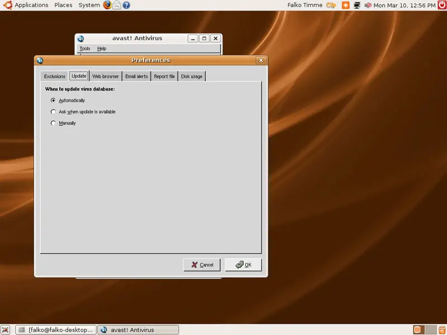Minimize the avast! Antivirus window
Viewport: 447px width, 335px height.
click(x=193, y=39)
